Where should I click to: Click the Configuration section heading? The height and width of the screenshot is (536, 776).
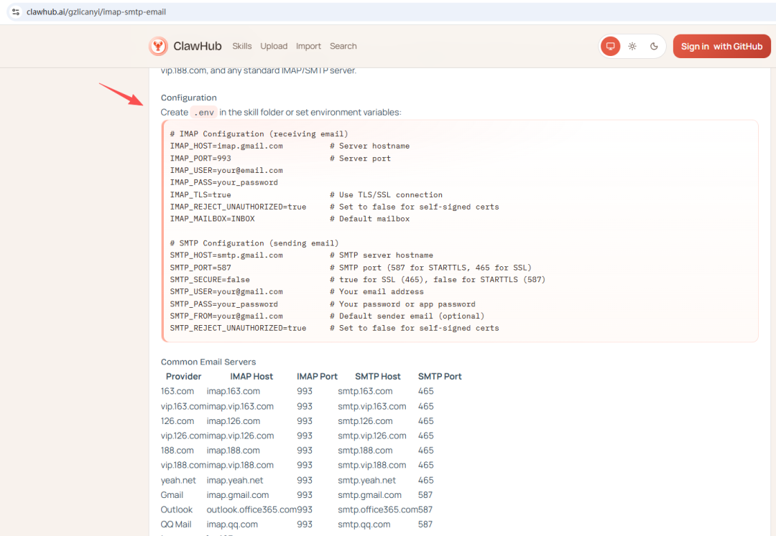[x=188, y=98]
